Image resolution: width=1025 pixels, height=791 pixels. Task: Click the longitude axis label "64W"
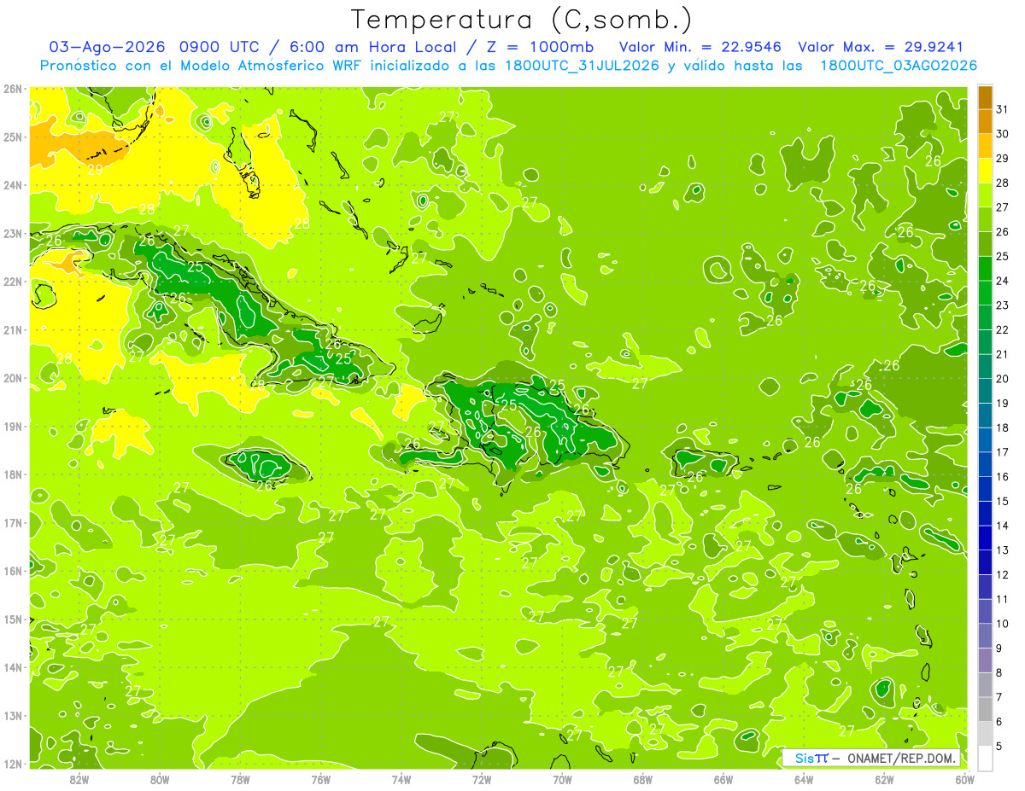[804, 779]
